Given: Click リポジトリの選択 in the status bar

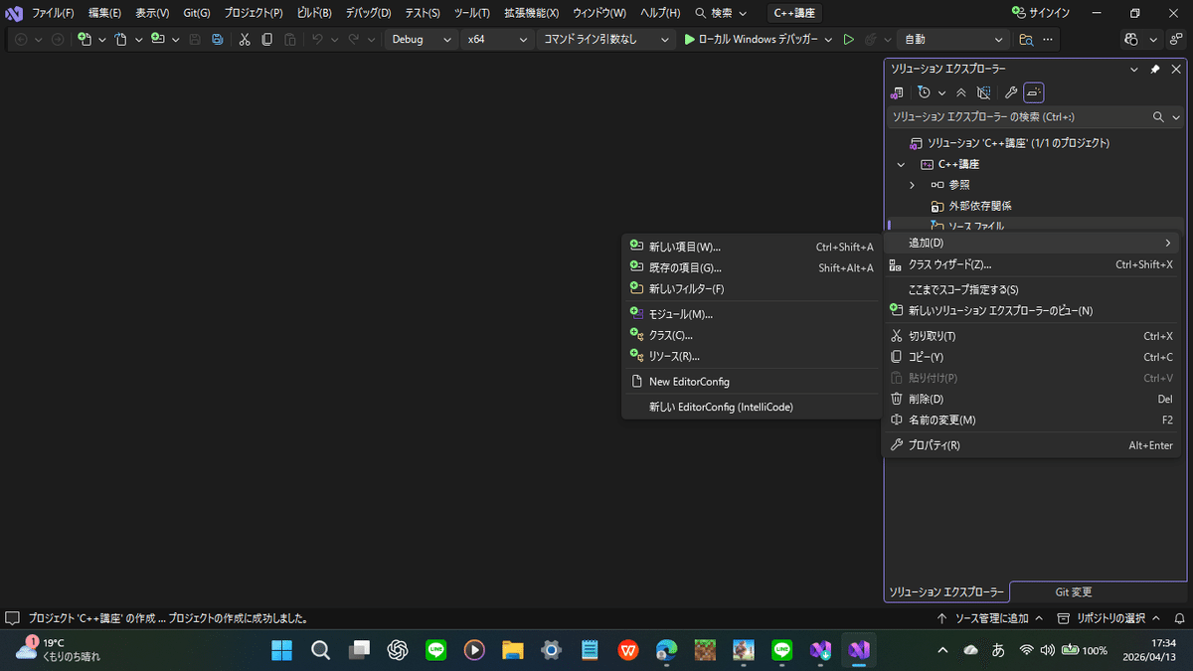Looking at the screenshot, I should point(1112,617).
